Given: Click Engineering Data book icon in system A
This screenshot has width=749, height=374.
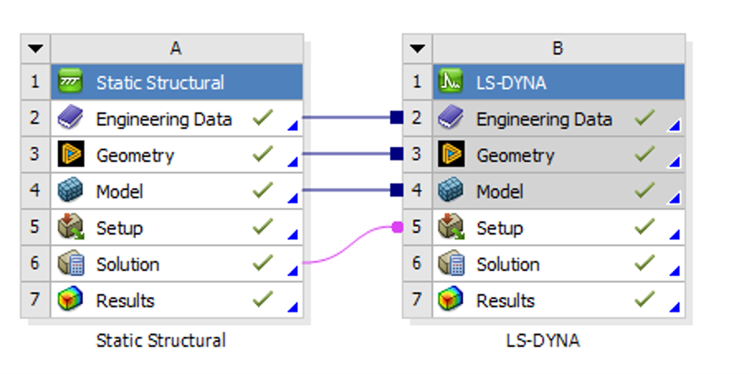Looking at the screenshot, I should [x=70, y=118].
